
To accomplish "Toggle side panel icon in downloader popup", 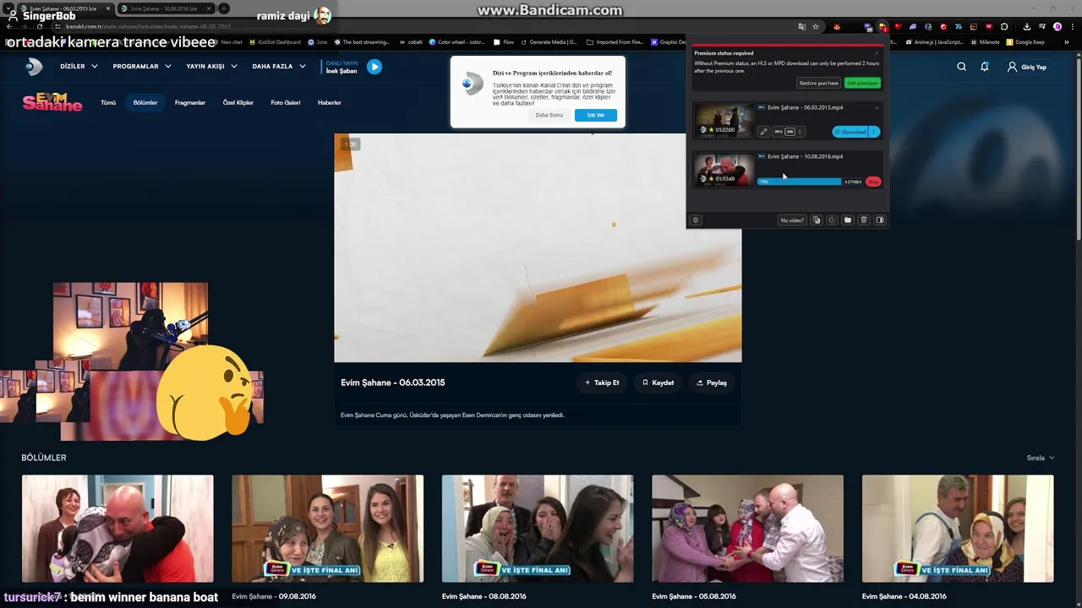I will pos(879,220).
